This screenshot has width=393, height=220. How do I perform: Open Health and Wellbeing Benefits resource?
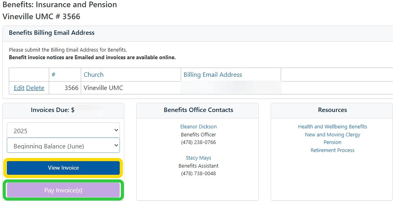[x=332, y=127]
